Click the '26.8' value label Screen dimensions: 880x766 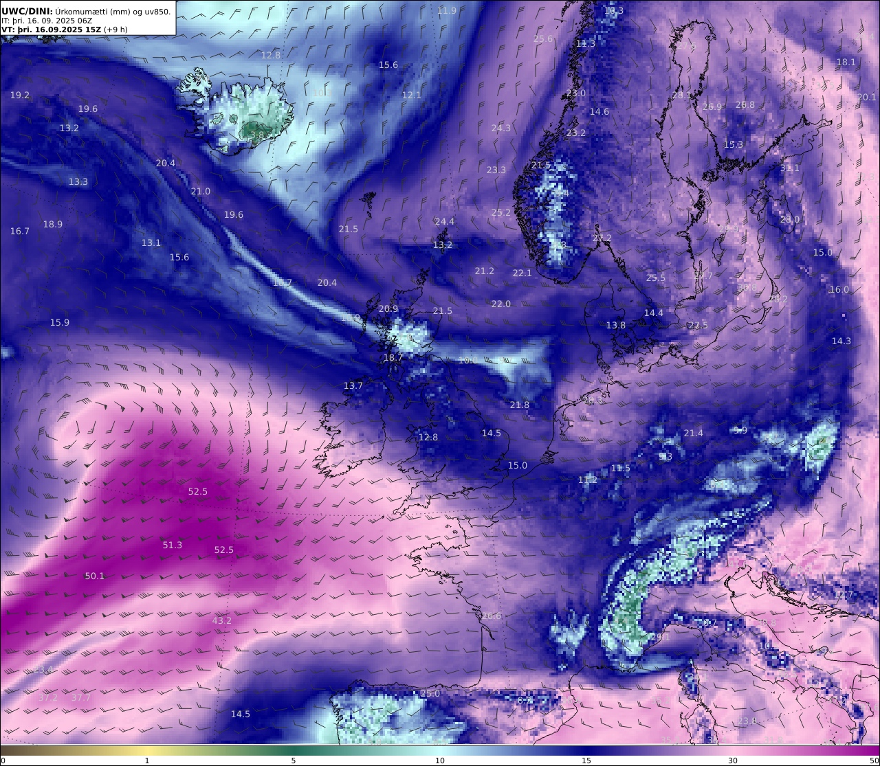(x=745, y=105)
